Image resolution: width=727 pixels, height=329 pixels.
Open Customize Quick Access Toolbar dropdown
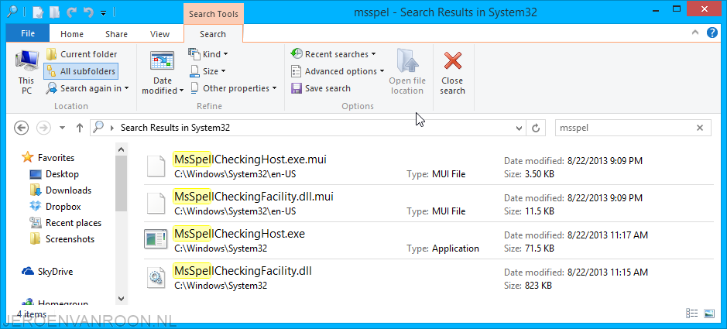click(104, 12)
